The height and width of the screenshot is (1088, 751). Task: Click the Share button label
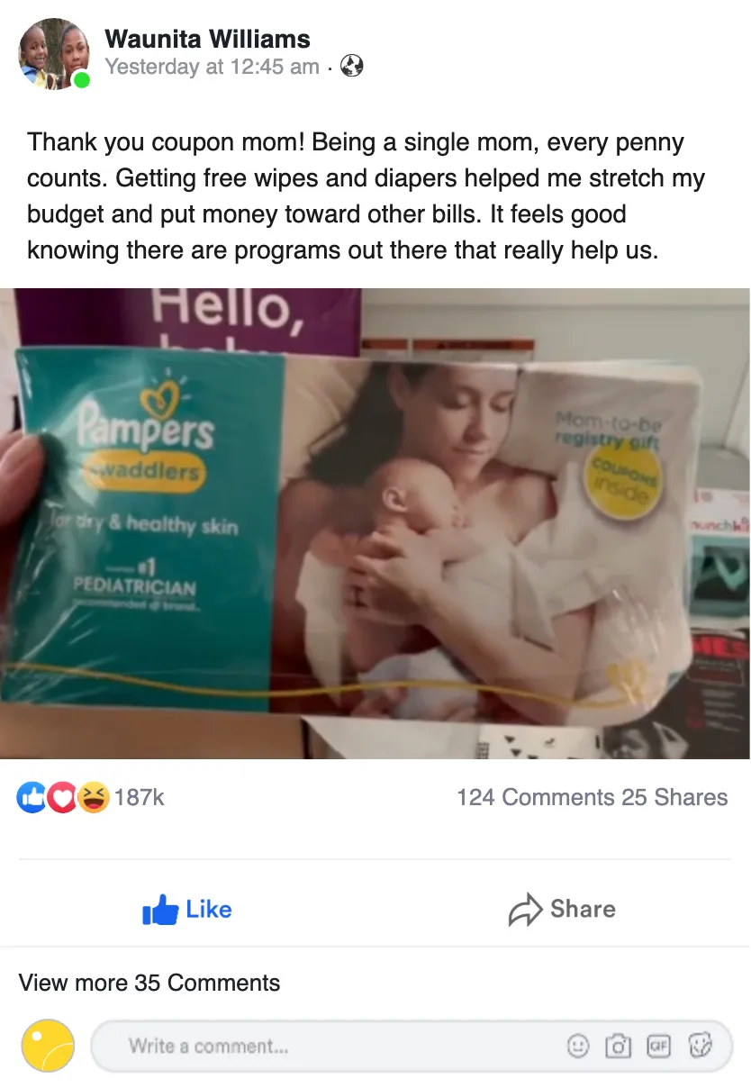point(583,909)
